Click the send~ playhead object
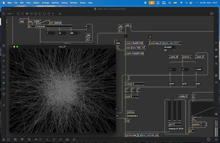Image resolution: width=220 pixels, height=143 pixels. coord(55,23)
